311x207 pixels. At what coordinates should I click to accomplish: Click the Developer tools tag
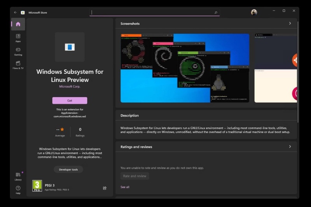[x=68, y=169]
